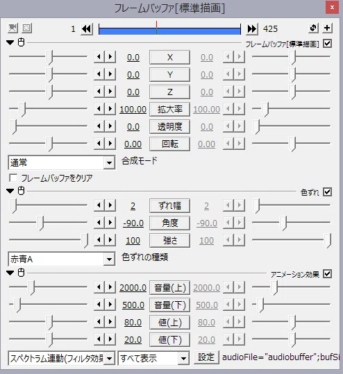343x374 pixels.
Task: Decrease 値(下) with its left-side left arrow
Action: 99,339
